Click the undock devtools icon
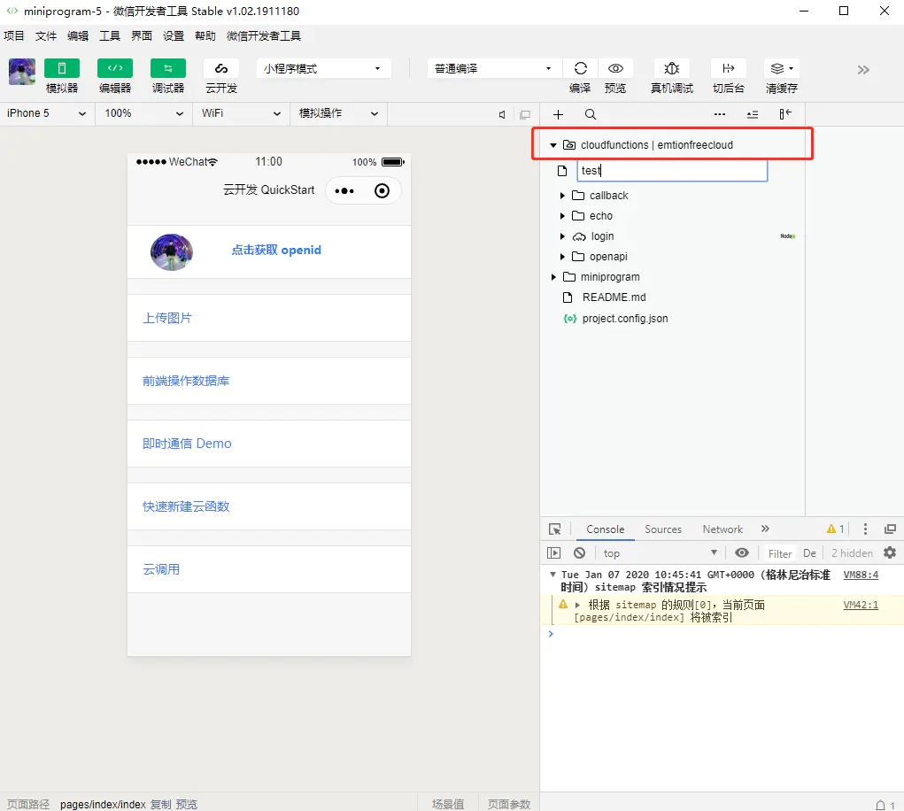 (890, 529)
